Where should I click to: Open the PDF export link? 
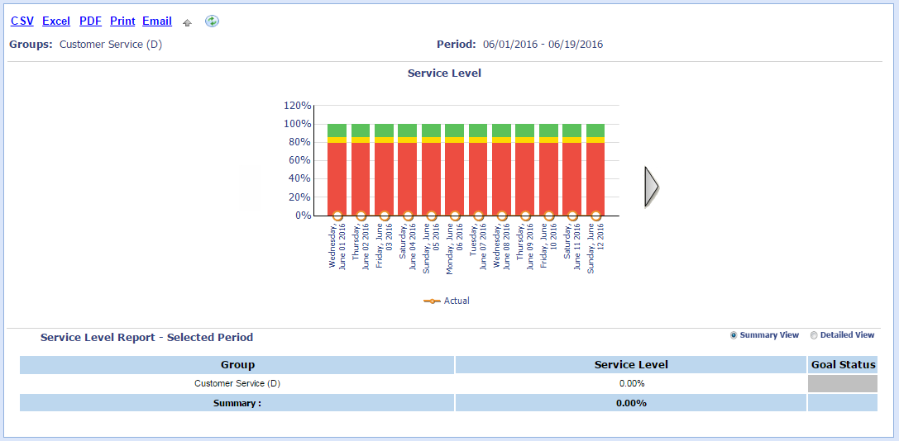pyautogui.click(x=90, y=21)
